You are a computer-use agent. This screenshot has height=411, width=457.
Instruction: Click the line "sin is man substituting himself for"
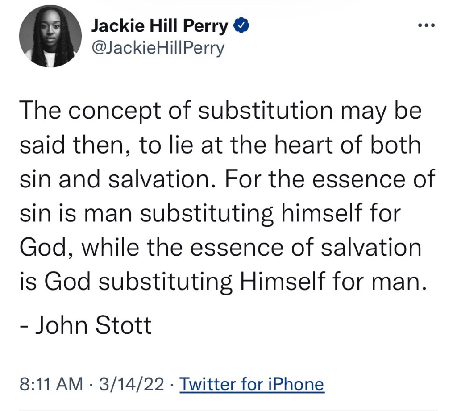pyautogui.click(x=211, y=213)
